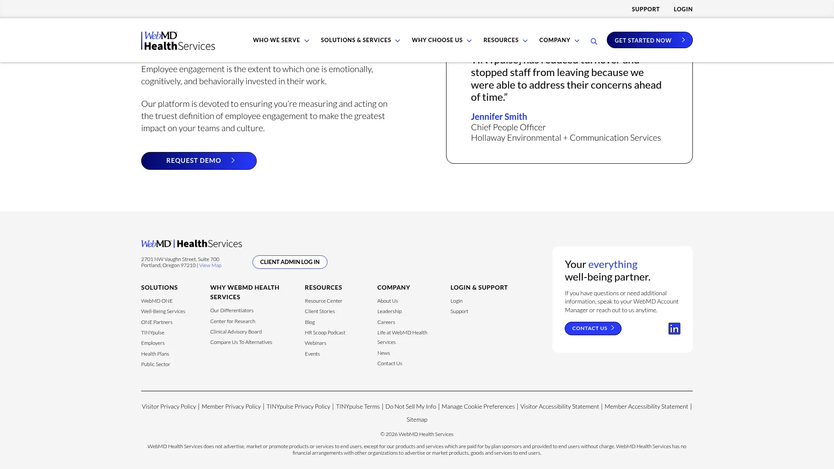Click the Login & Support footer heading
The height and width of the screenshot is (469, 834).
[x=479, y=287]
